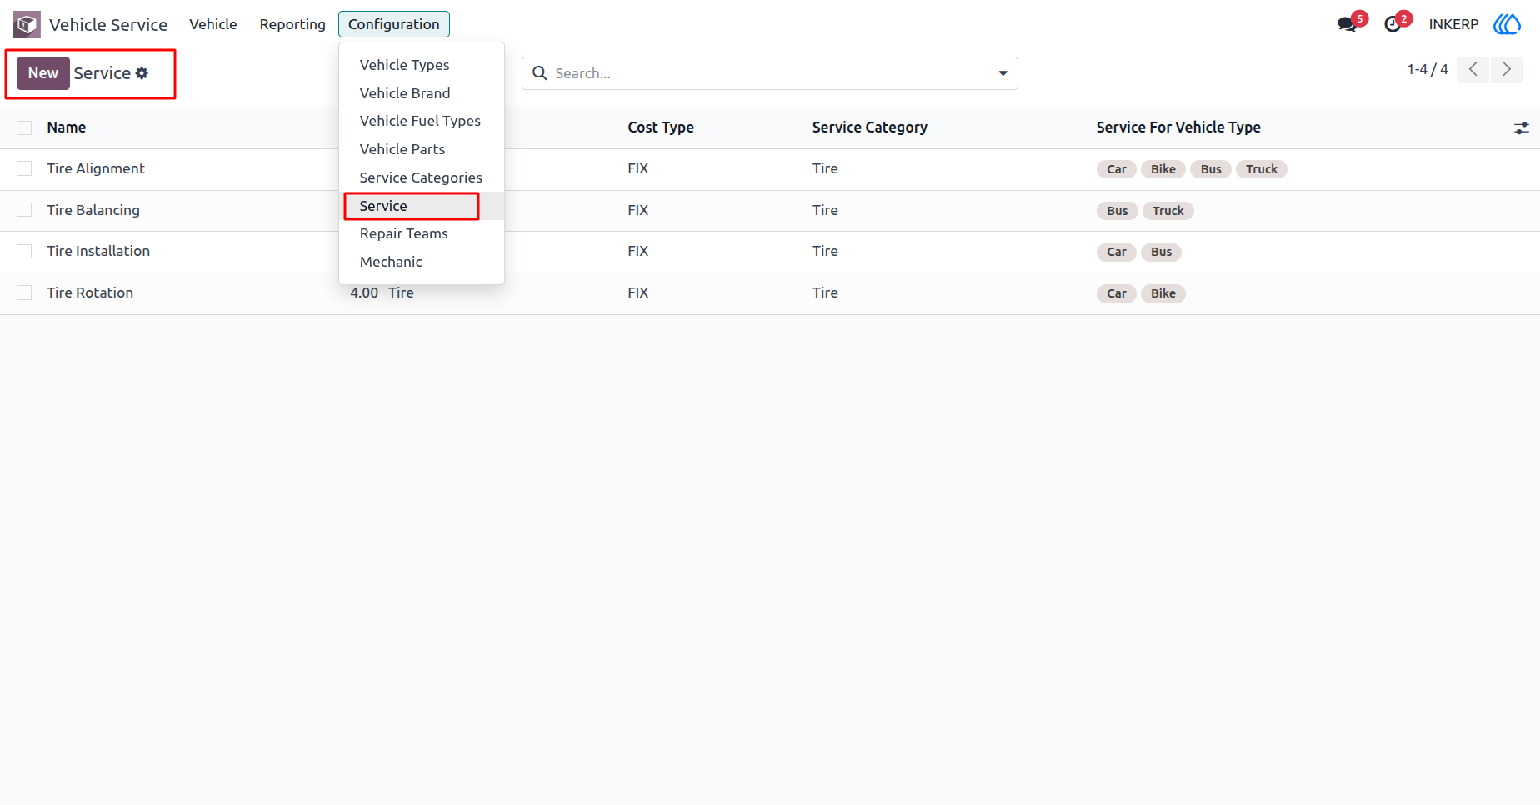Image resolution: width=1540 pixels, height=805 pixels.
Task: Open the activities clock icon
Action: [1392, 24]
